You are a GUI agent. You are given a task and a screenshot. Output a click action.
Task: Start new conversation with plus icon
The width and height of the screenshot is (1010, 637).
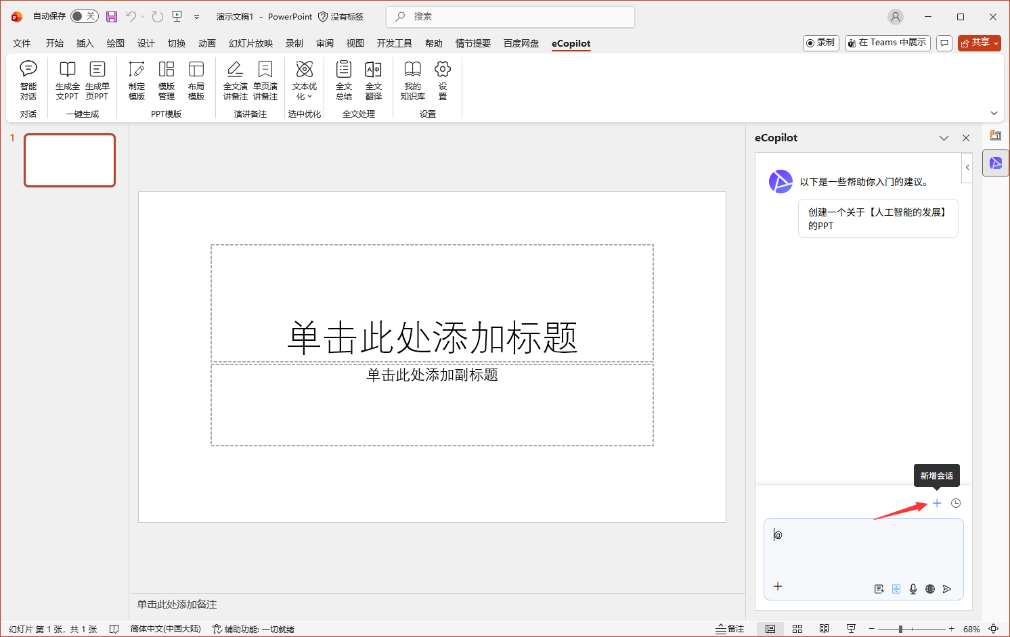(937, 503)
